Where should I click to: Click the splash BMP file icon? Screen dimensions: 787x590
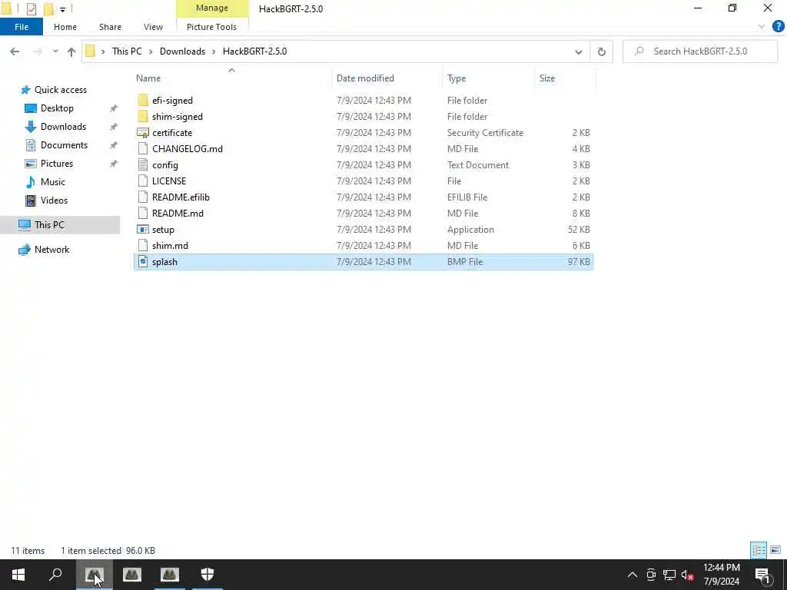[143, 261]
